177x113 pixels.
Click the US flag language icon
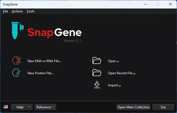6,107
